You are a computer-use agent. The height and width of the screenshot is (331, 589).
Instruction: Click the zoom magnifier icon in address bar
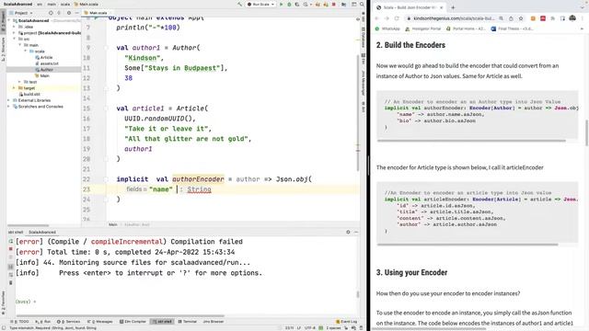click(501, 18)
